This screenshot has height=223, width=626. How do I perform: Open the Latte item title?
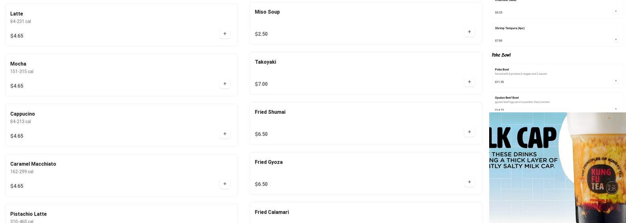pos(17,14)
